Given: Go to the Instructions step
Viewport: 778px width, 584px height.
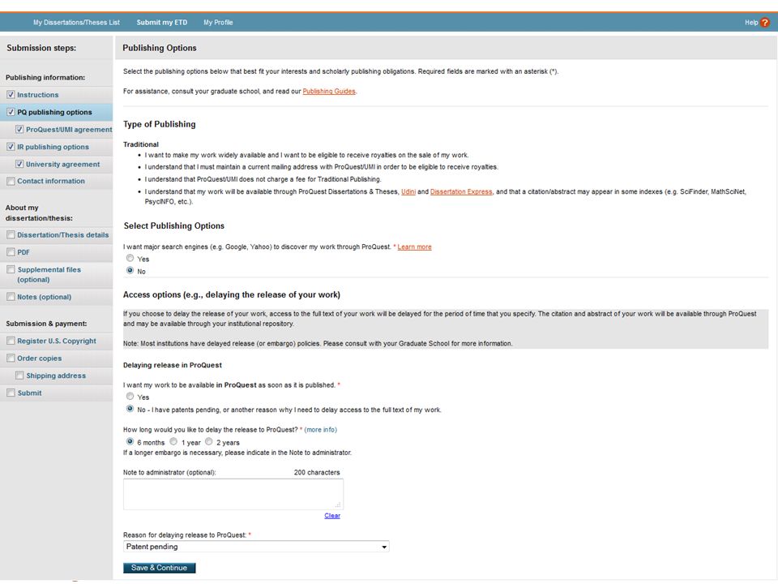Looking at the screenshot, I should [x=38, y=95].
